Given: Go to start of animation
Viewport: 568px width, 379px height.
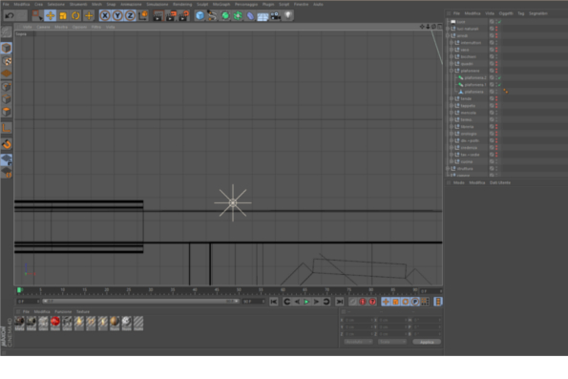Looking at the screenshot, I should [x=273, y=302].
